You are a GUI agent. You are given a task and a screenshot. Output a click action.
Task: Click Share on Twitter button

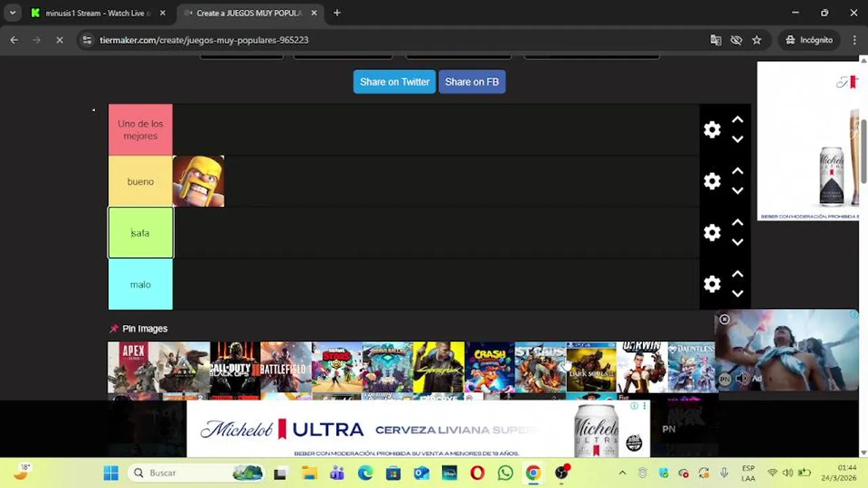[x=395, y=82]
